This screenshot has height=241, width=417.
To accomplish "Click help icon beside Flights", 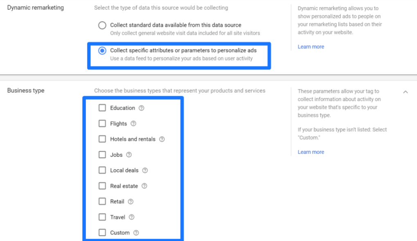I will click(x=133, y=124).
